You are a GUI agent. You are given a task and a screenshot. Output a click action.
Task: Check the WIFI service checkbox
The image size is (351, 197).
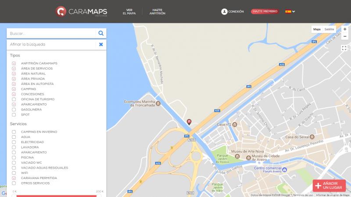pos(14,173)
